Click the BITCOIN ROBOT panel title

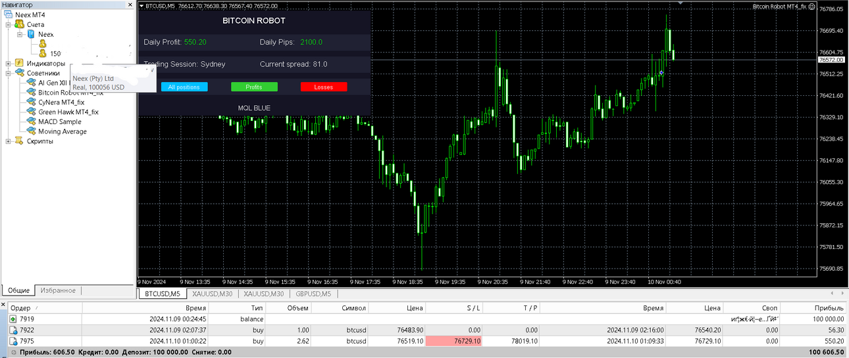click(x=254, y=20)
